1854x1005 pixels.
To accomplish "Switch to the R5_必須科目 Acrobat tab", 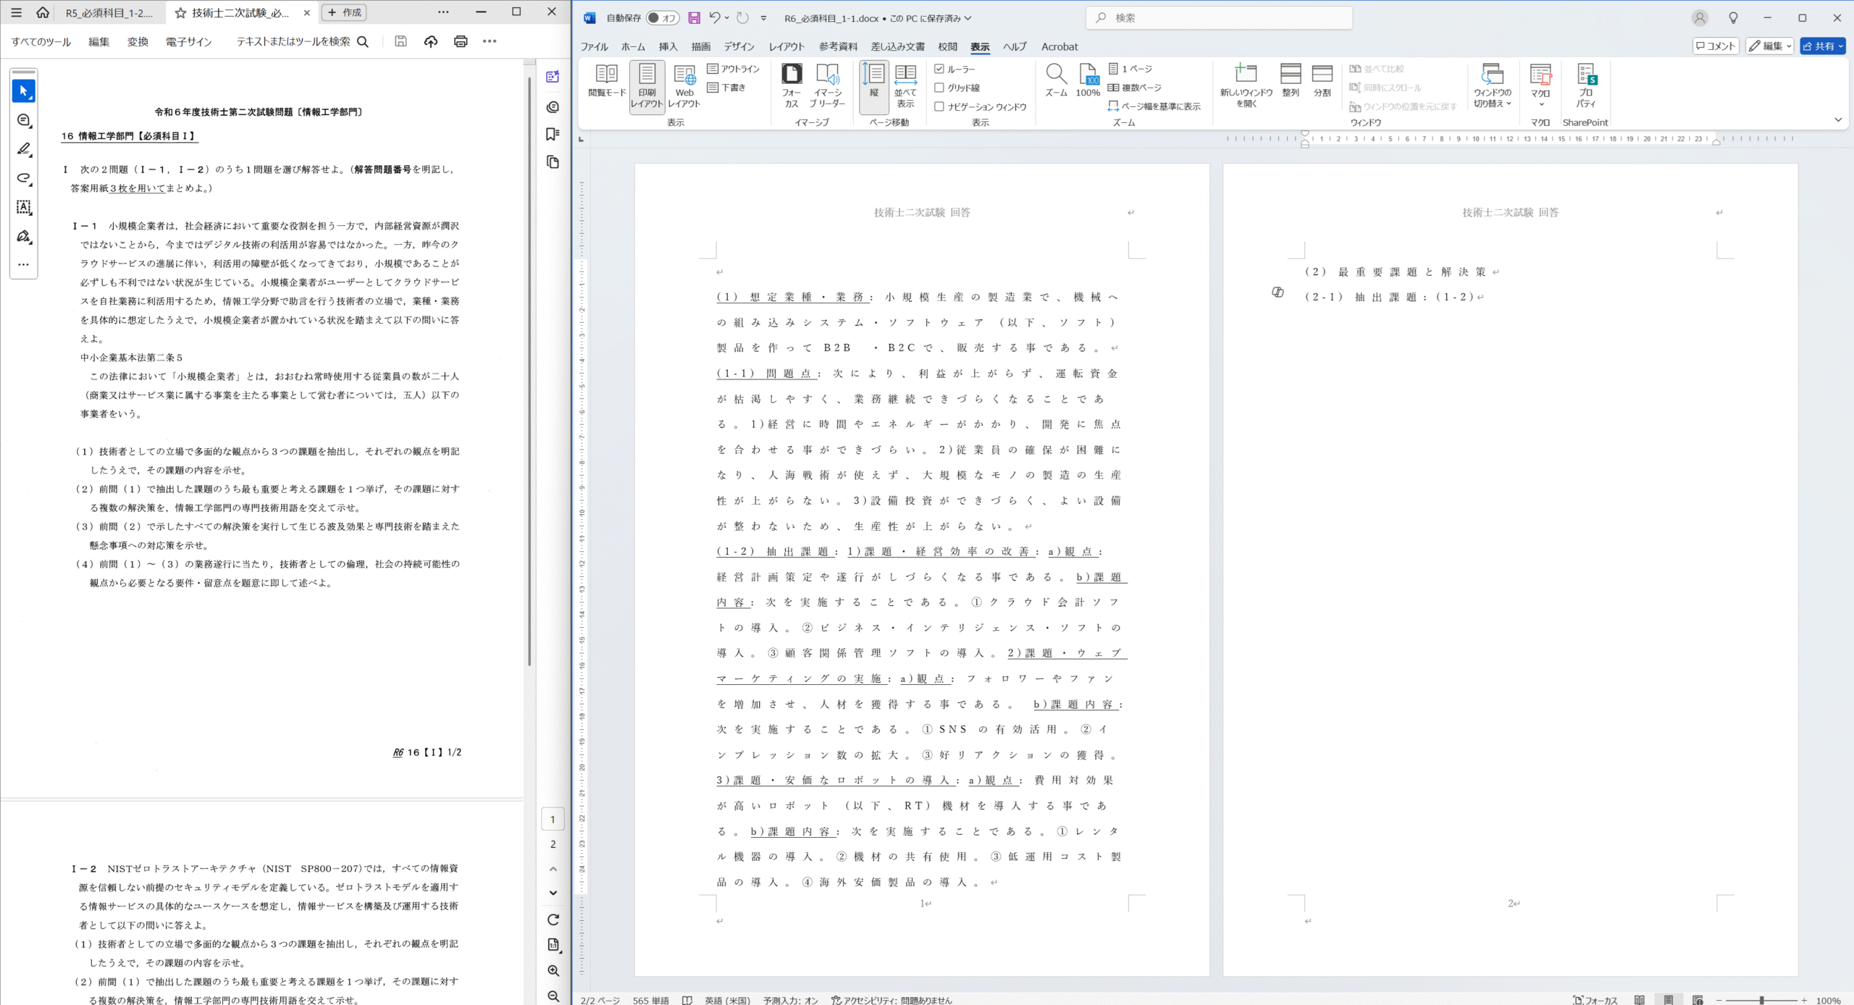I will pyautogui.click(x=109, y=12).
